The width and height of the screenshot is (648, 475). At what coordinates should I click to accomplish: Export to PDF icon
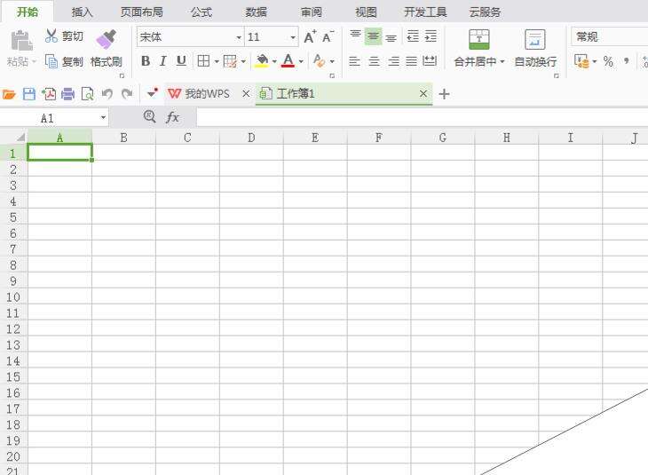[x=49, y=94]
